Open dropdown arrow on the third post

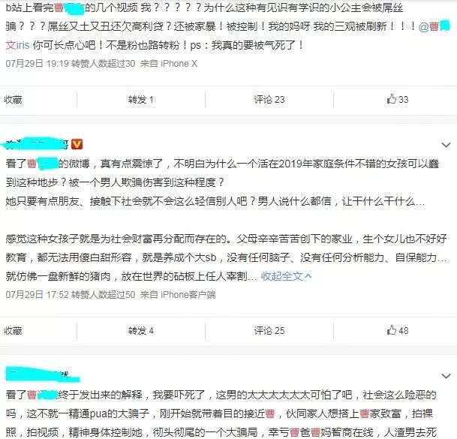point(446,376)
